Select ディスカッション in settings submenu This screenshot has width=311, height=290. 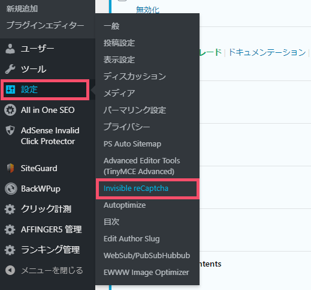pyautogui.click(x=135, y=76)
